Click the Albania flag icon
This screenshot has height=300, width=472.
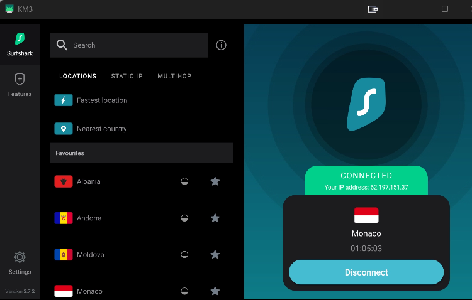coord(63,181)
